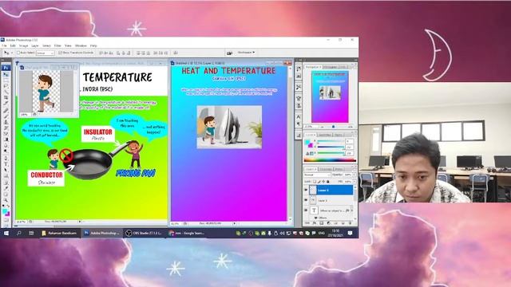The image size is (511, 287).
Task: Open the Character panel dock icon
Action: click(298, 116)
